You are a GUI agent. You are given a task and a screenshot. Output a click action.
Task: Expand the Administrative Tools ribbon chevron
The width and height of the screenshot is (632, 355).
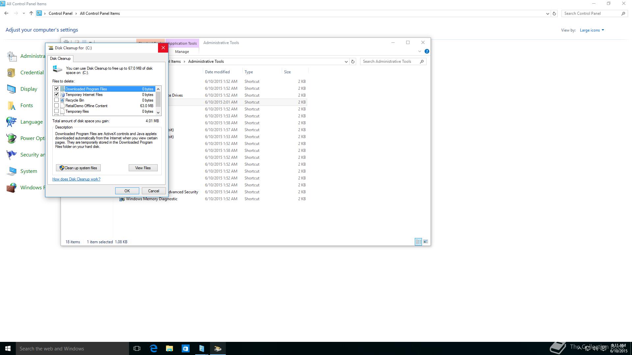point(419,51)
